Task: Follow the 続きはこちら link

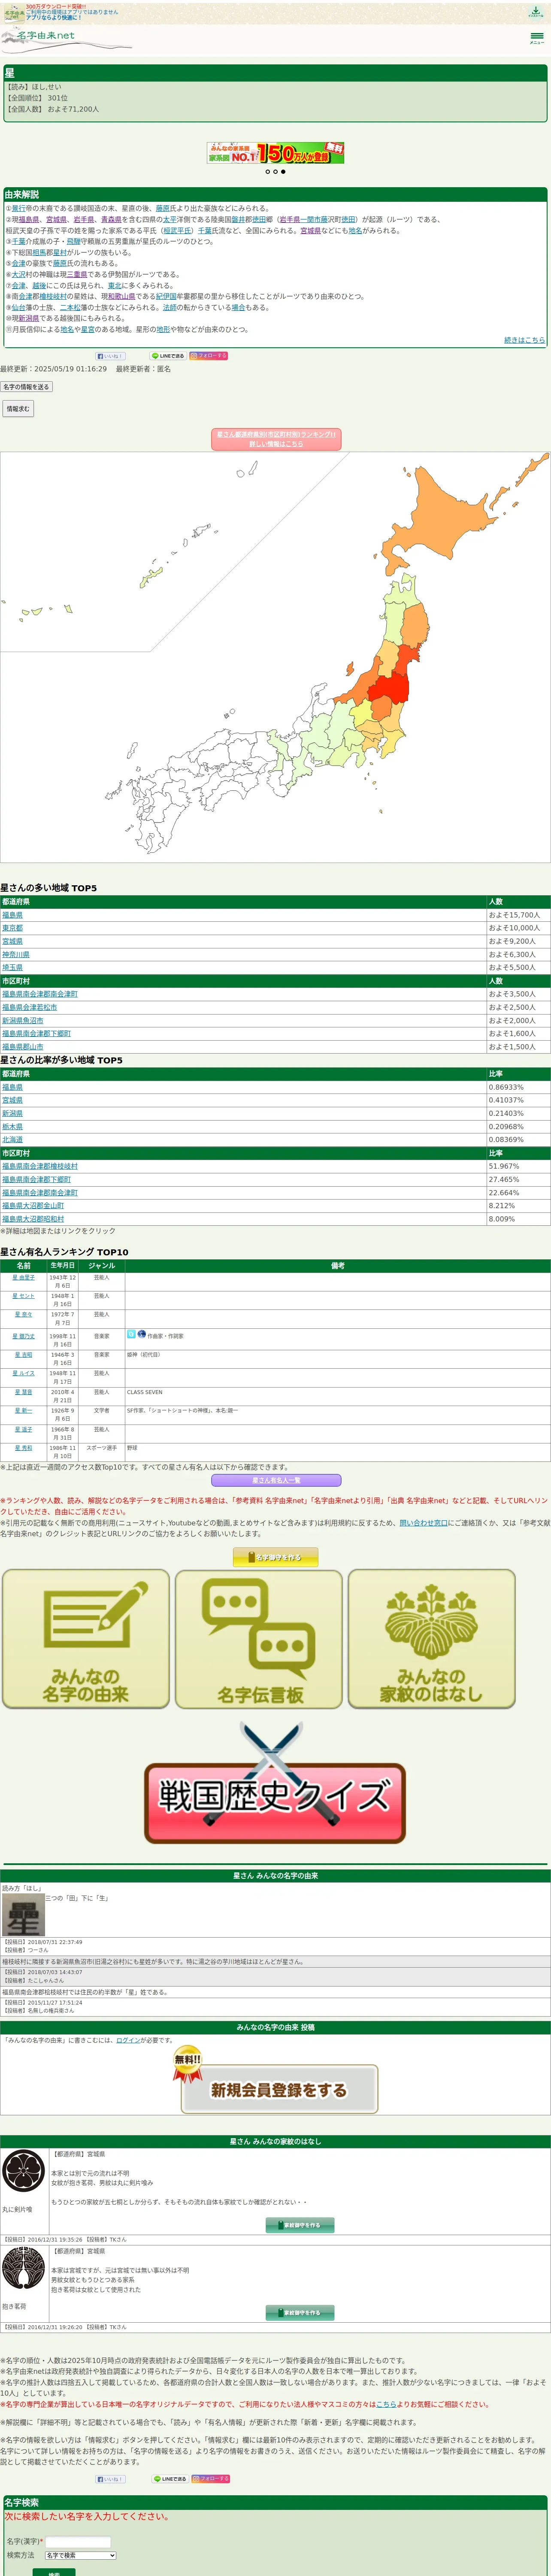Action: 524,340
